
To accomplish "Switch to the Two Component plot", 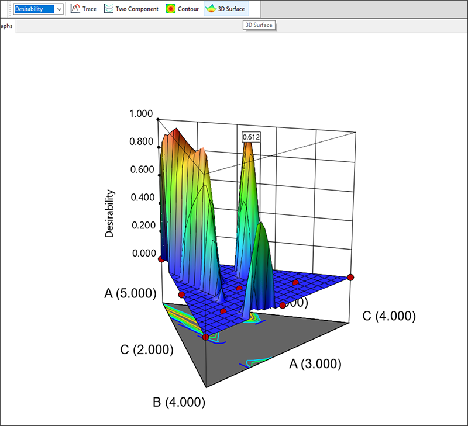I will 131,9.
